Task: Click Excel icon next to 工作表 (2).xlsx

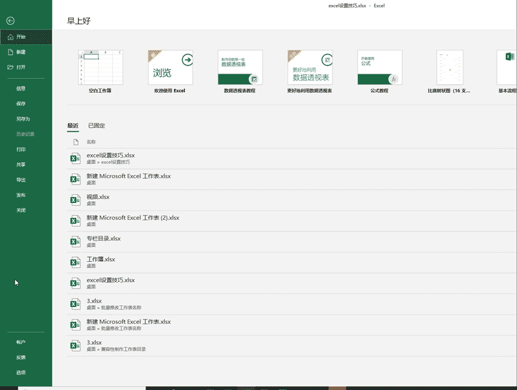Action: coord(75,221)
